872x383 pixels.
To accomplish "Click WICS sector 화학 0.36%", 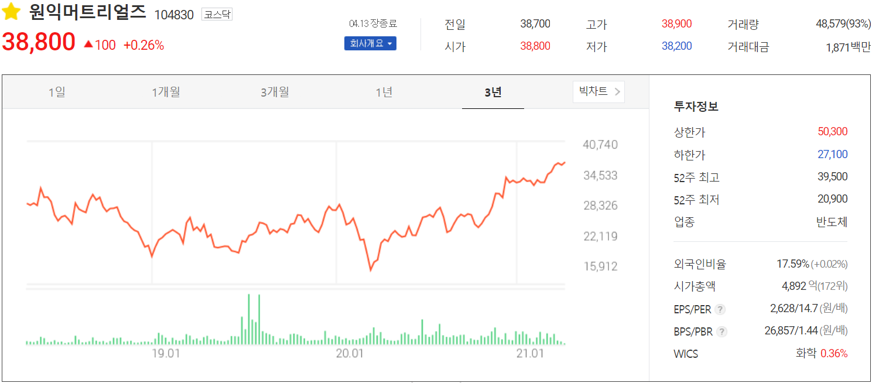I will point(821,354).
